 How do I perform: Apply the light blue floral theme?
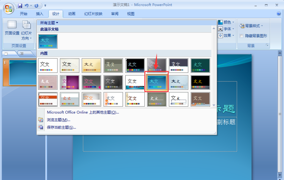coord(178,82)
